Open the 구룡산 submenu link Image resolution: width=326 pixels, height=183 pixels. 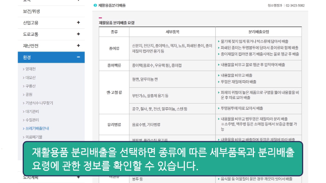coord(30,86)
